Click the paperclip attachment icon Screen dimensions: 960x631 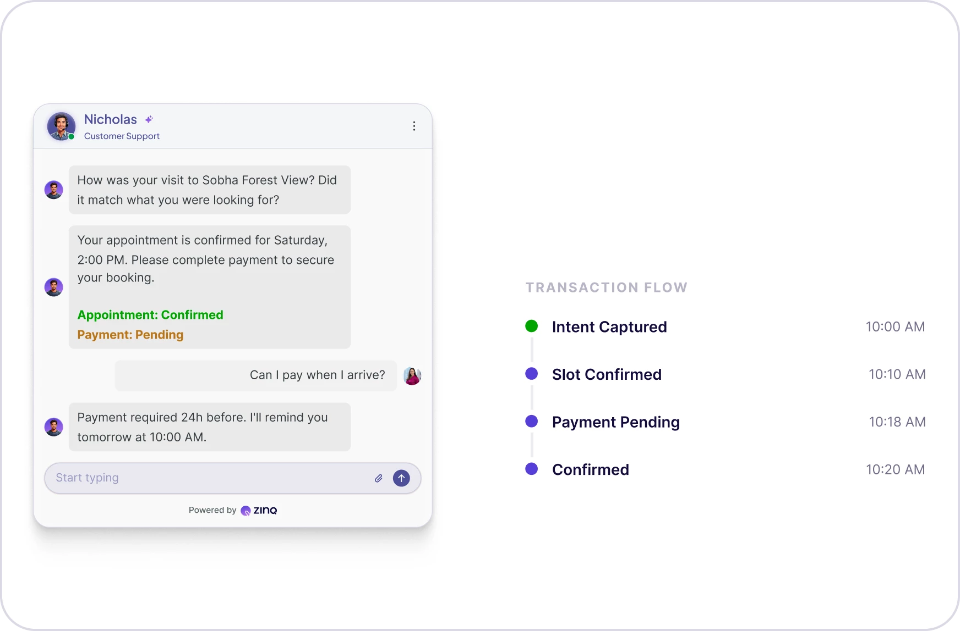(379, 478)
